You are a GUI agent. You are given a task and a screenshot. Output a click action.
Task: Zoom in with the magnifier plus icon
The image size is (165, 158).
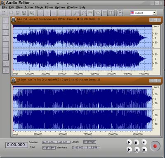coord(76,13)
